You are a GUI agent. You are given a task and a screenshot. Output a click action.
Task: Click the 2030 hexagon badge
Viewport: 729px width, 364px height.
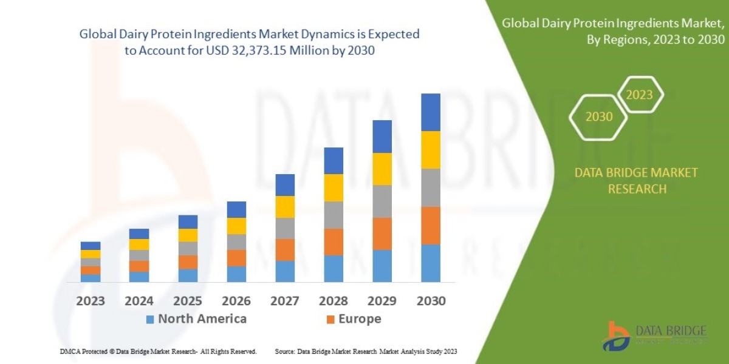(x=598, y=116)
